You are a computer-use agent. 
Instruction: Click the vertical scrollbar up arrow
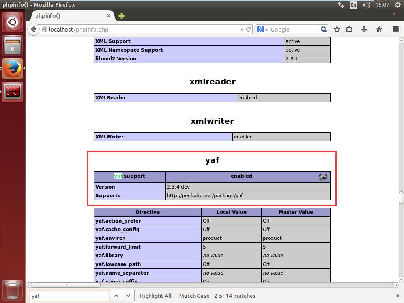401,41
